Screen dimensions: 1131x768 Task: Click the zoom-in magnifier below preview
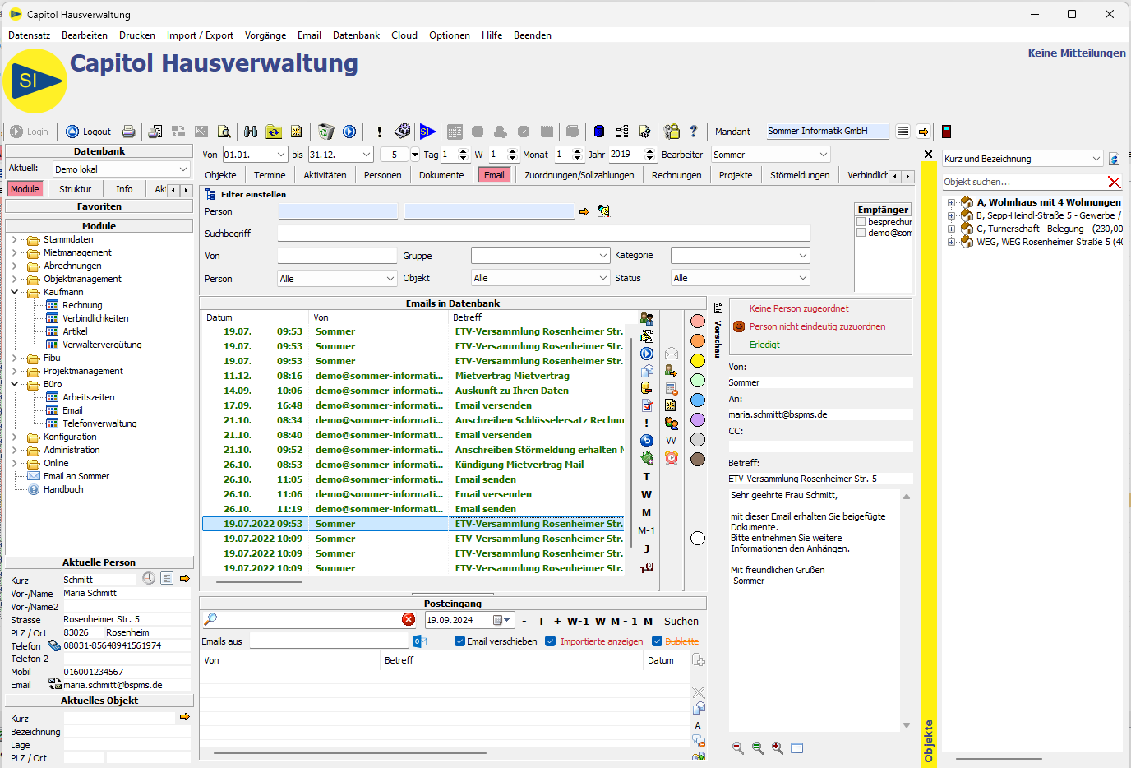point(777,747)
